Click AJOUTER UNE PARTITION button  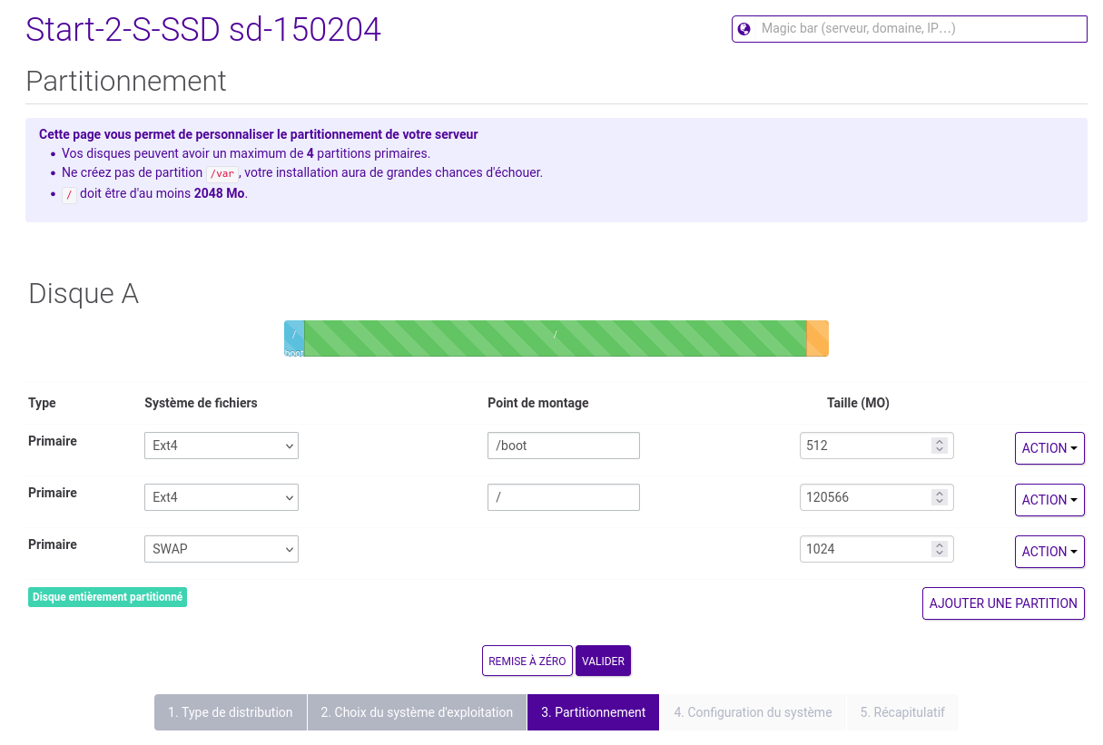click(1003, 603)
